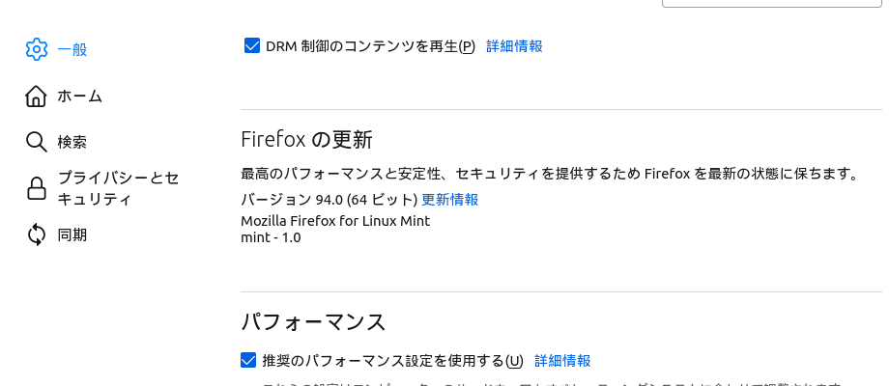The image size is (889, 386).
Task: Uncheck DRM 制御のコンテンツを再生 checkbox
Action: [252, 46]
